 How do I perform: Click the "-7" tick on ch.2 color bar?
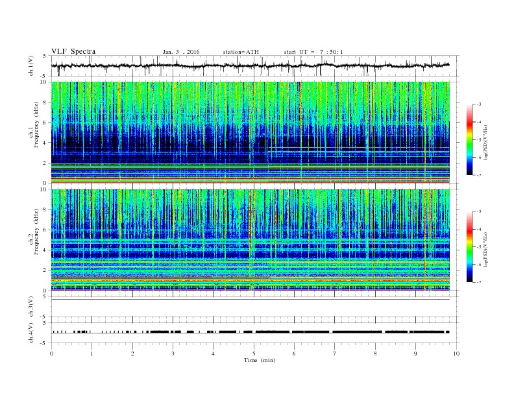(x=479, y=282)
